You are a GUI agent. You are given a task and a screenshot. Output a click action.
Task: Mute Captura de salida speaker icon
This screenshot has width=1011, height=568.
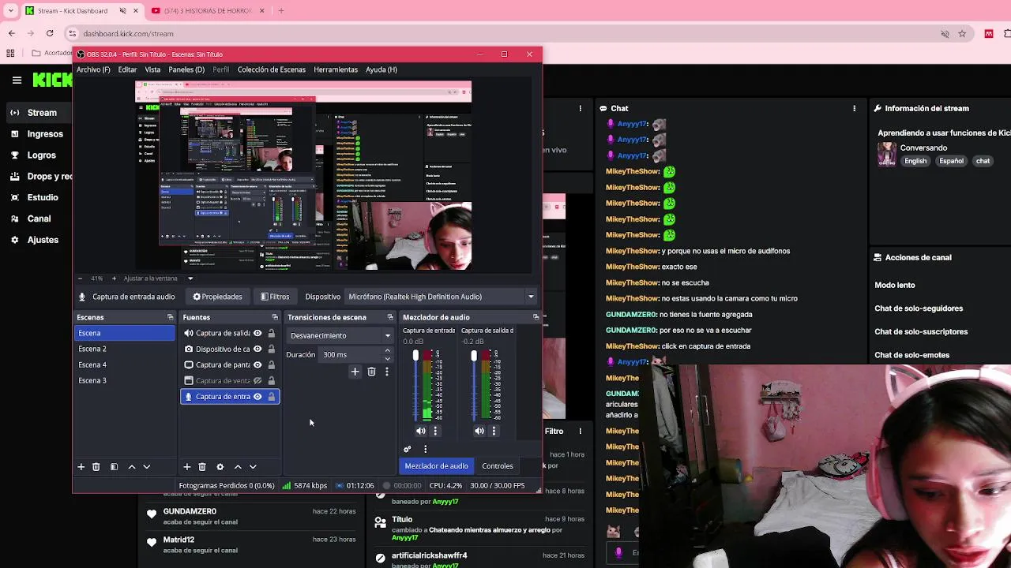tap(479, 431)
